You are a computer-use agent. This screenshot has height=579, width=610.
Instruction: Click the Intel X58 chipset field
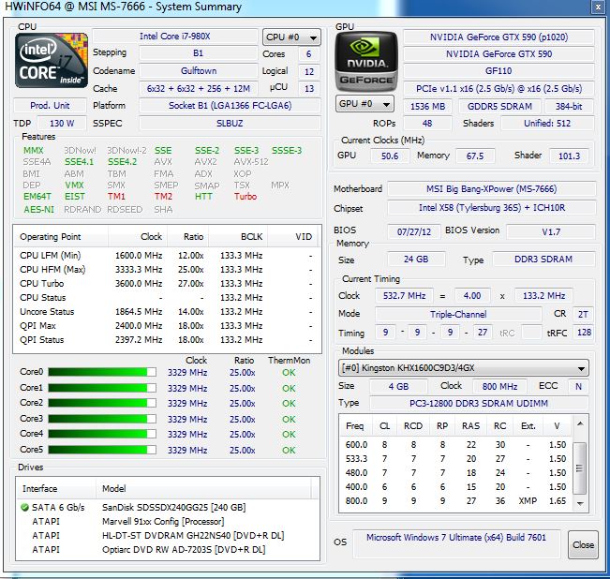pos(491,208)
